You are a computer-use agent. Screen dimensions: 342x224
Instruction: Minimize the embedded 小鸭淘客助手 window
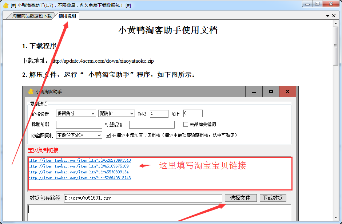point(254,92)
